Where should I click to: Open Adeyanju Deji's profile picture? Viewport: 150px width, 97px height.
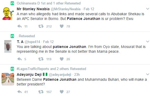pyautogui.click(x=8, y=79)
